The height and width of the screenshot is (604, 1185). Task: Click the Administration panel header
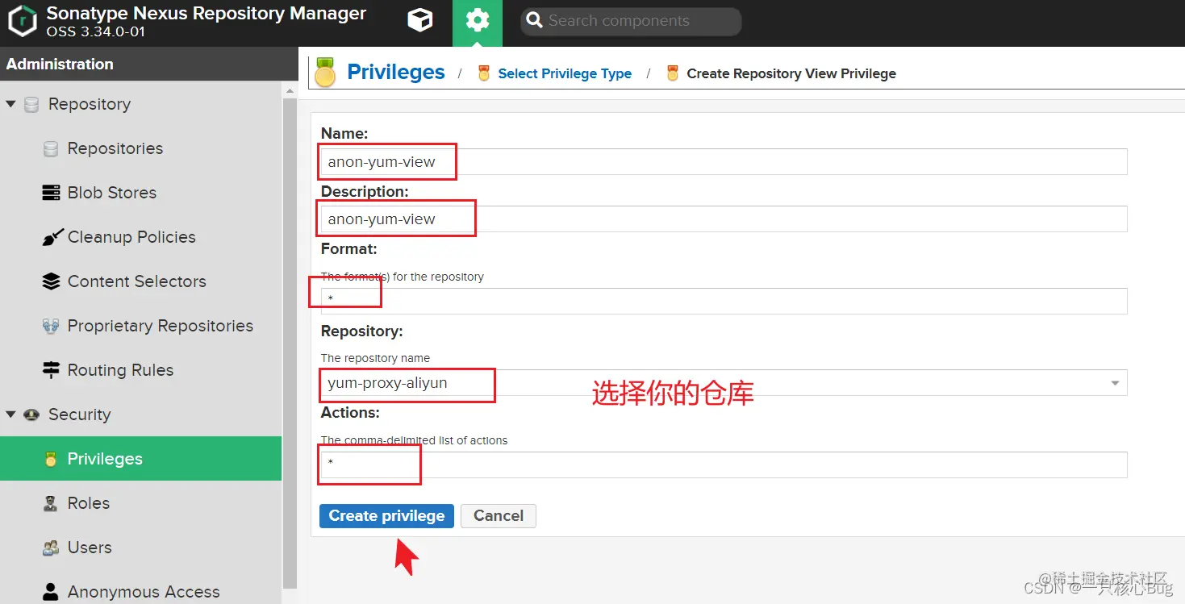149,64
